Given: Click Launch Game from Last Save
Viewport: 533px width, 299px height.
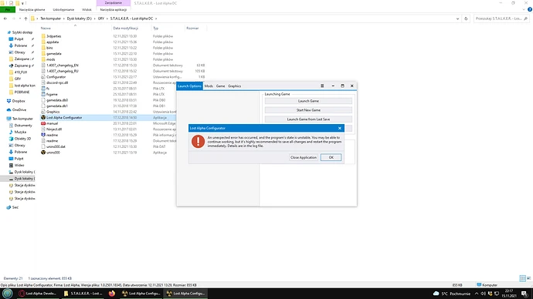Looking at the screenshot, I should pos(308,119).
